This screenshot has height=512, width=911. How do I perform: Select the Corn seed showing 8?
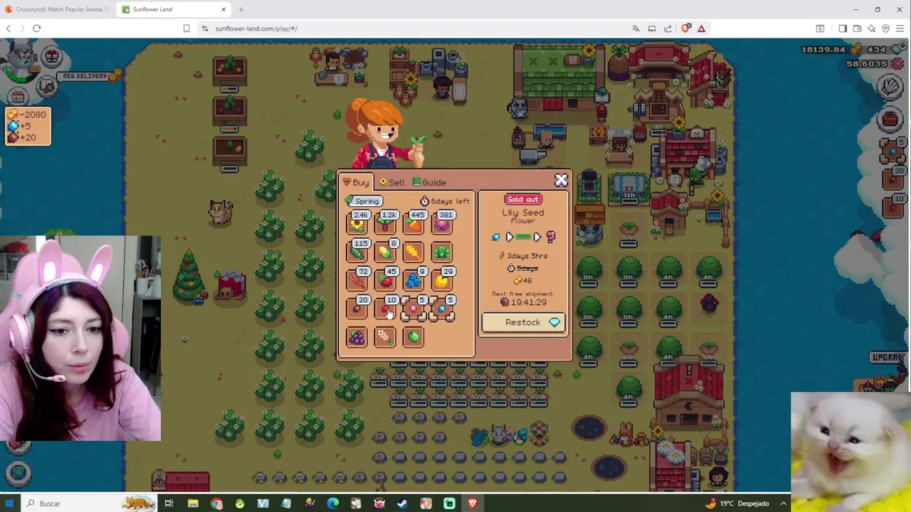[386, 251]
